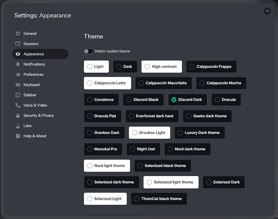
Task: Click the Appearance eye icon
Action: pyautogui.click(x=18, y=54)
